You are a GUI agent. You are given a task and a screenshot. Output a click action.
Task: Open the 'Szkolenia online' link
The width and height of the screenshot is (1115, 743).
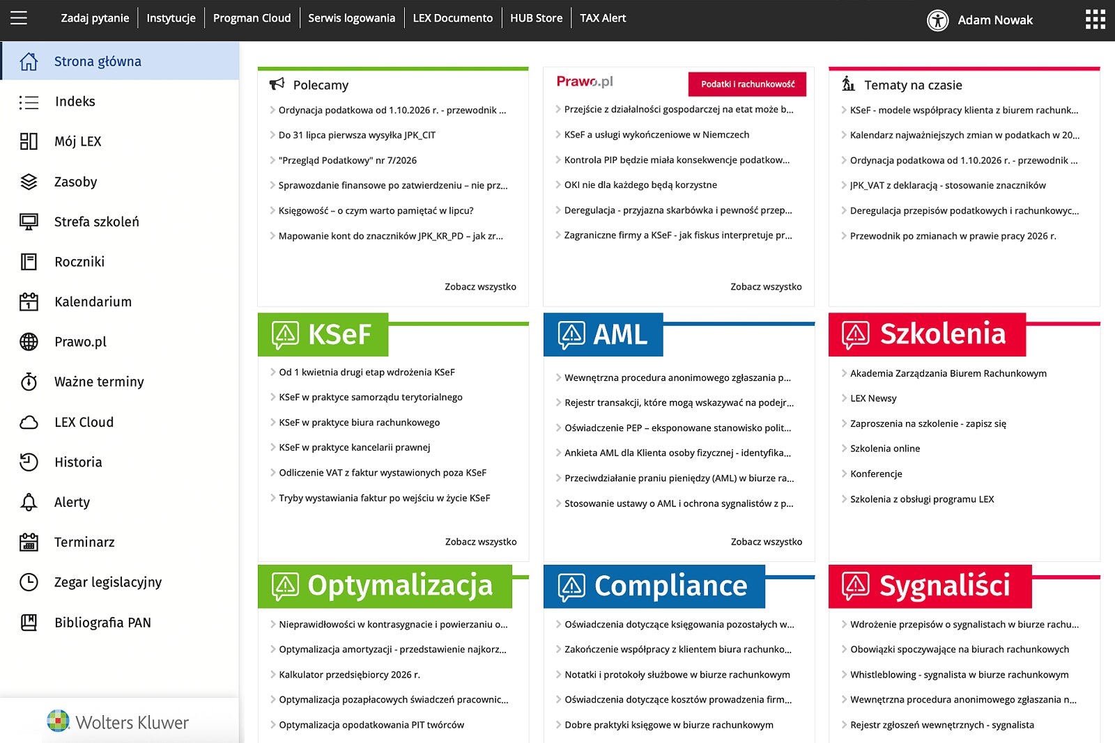pos(885,448)
